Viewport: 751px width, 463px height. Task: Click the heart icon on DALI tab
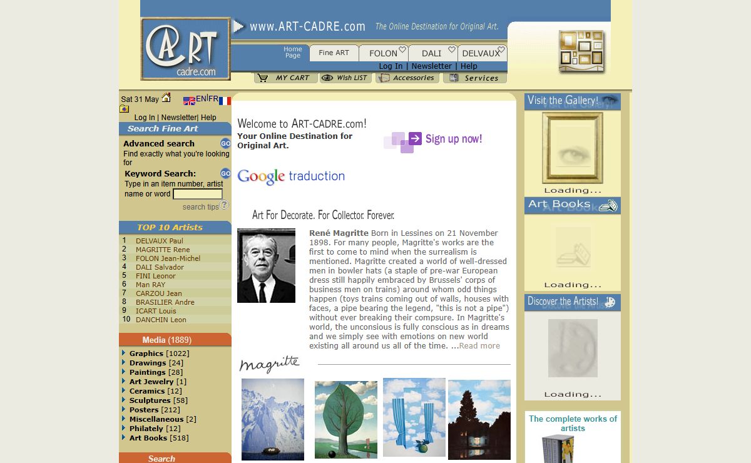point(452,49)
